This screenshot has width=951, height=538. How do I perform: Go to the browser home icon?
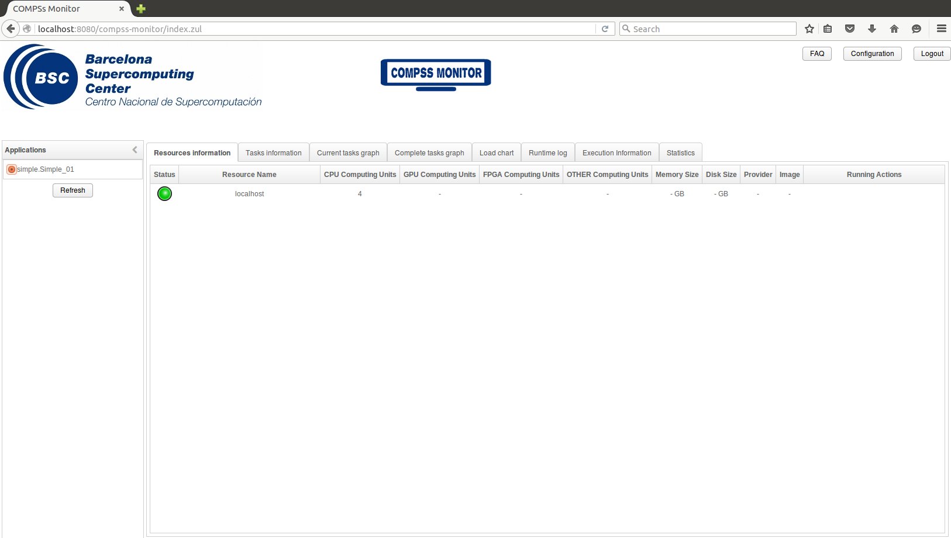tap(894, 29)
